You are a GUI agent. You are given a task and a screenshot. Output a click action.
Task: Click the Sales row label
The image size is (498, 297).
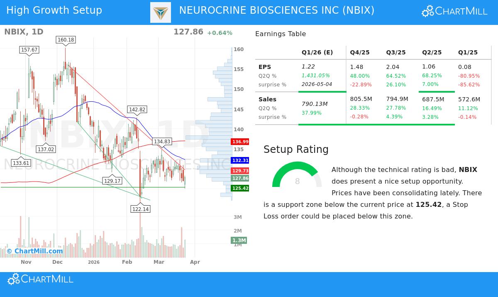[x=267, y=99]
